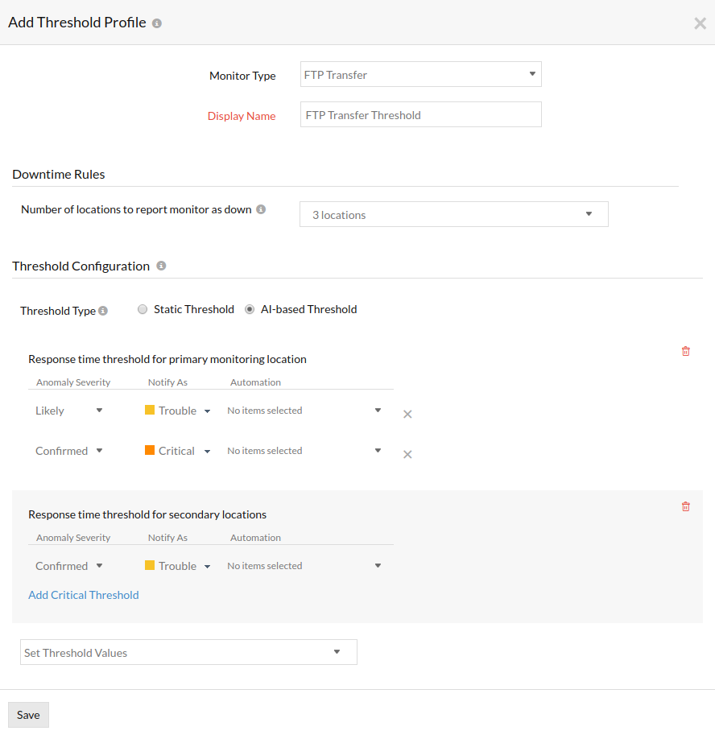Click the Display Name text field
Viewport: 715px width, 739px height.
click(x=420, y=114)
